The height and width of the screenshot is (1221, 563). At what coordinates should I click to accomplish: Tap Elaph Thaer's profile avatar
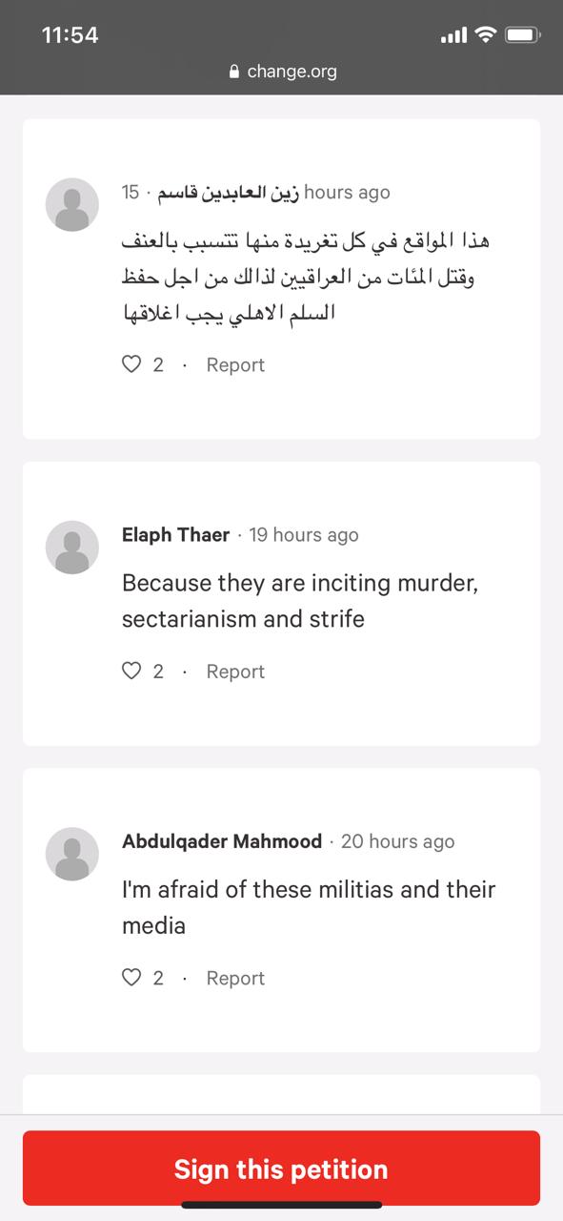click(72, 548)
